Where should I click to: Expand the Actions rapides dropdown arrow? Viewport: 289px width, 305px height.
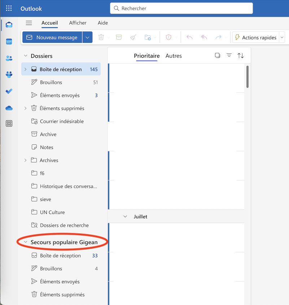tap(282, 38)
